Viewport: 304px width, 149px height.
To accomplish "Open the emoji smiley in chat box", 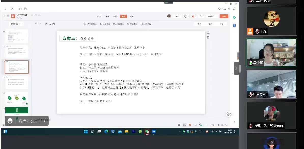I will (x=10, y=121).
